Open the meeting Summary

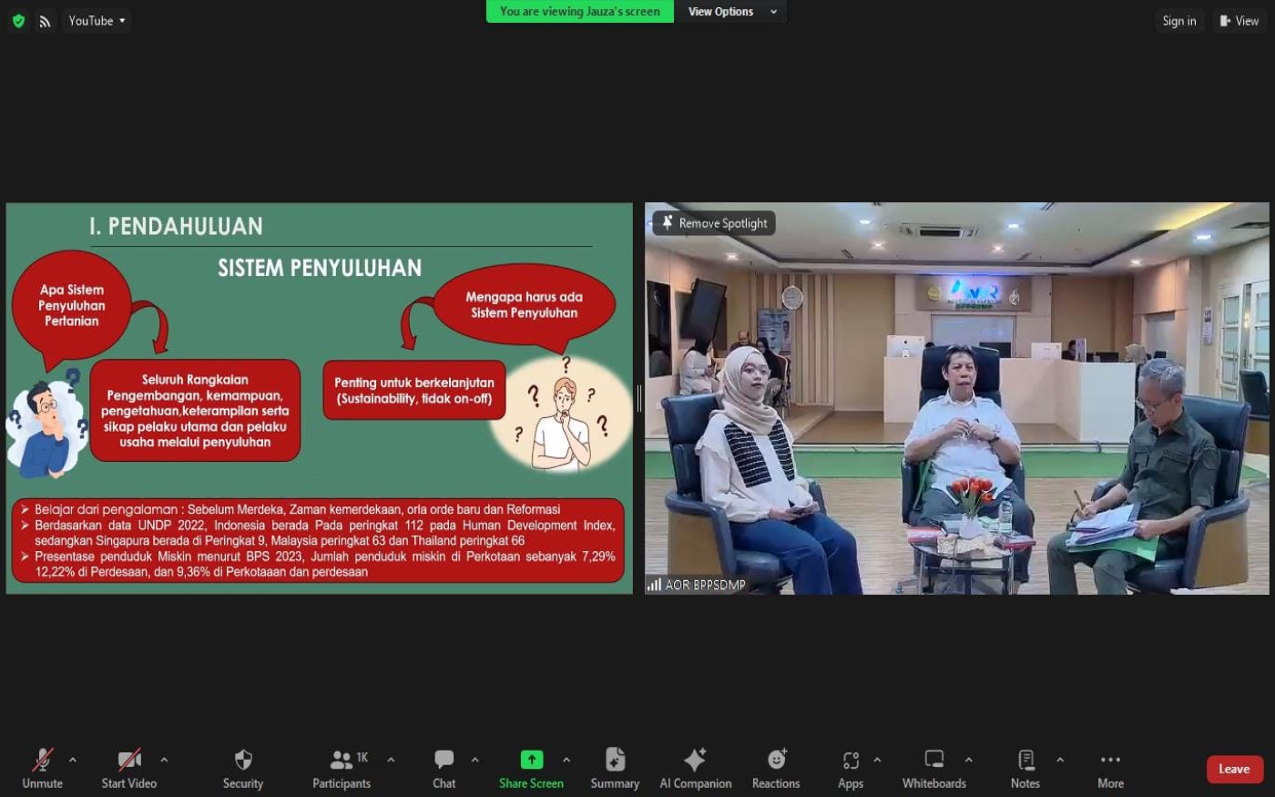(x=614, y=769)
